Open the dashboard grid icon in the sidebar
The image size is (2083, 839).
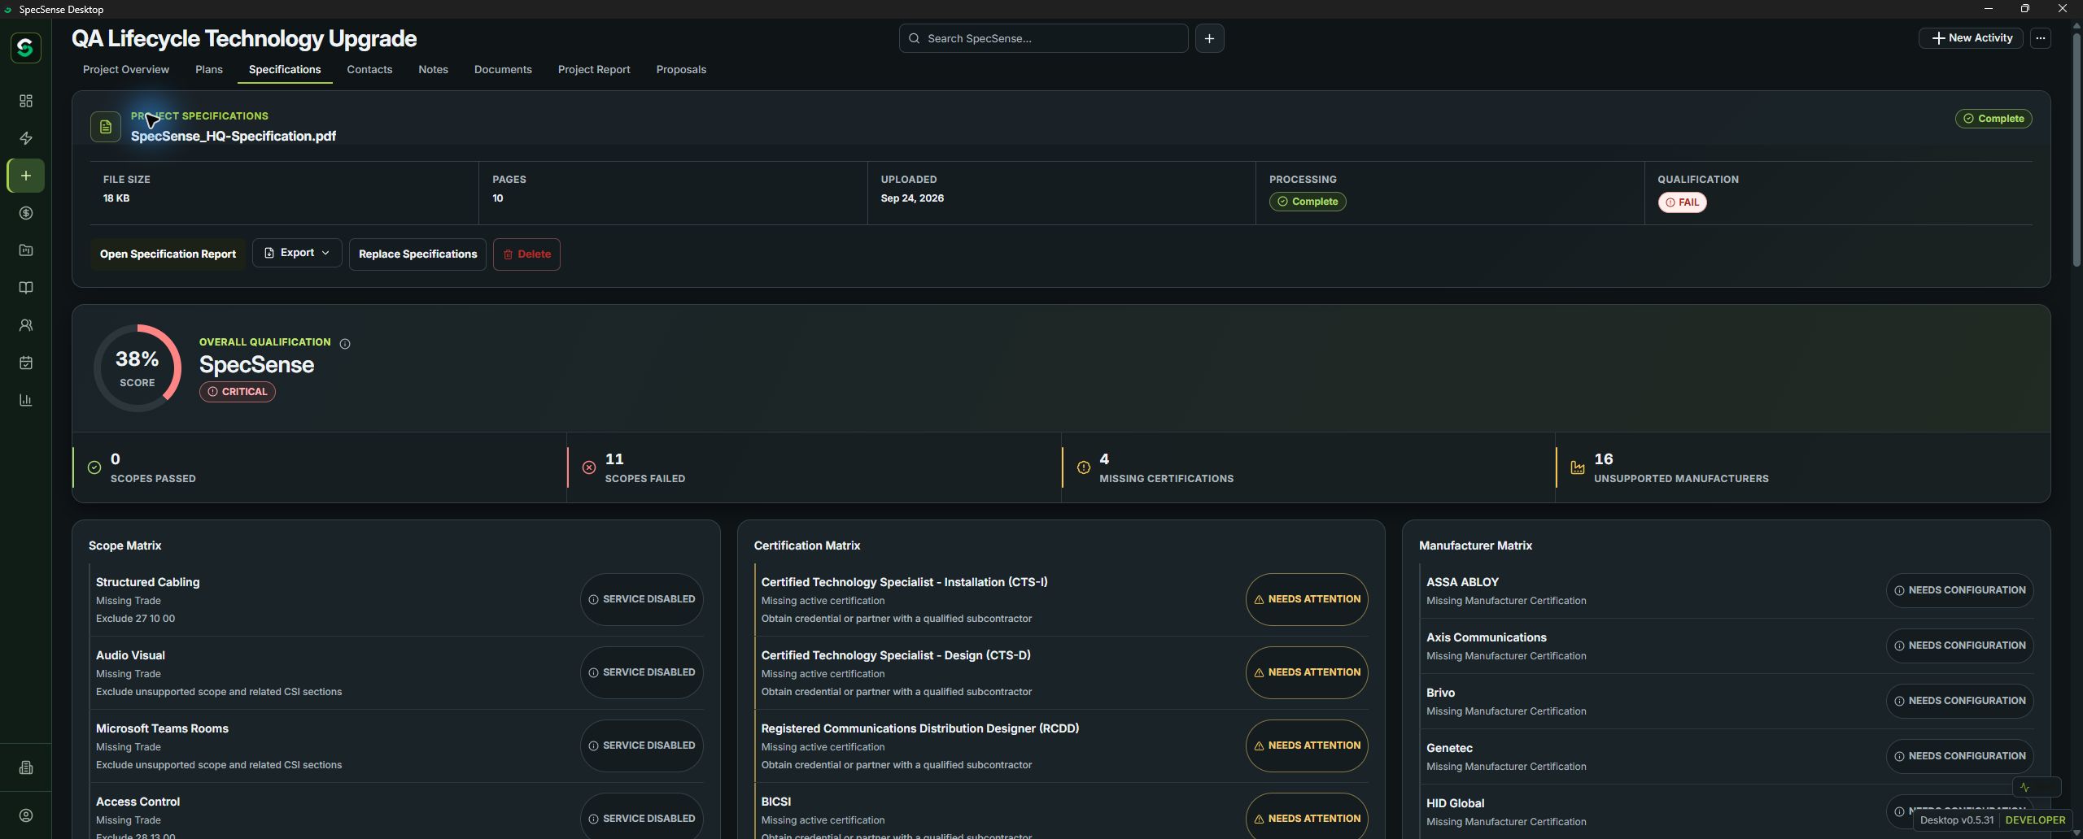point(26,101)
